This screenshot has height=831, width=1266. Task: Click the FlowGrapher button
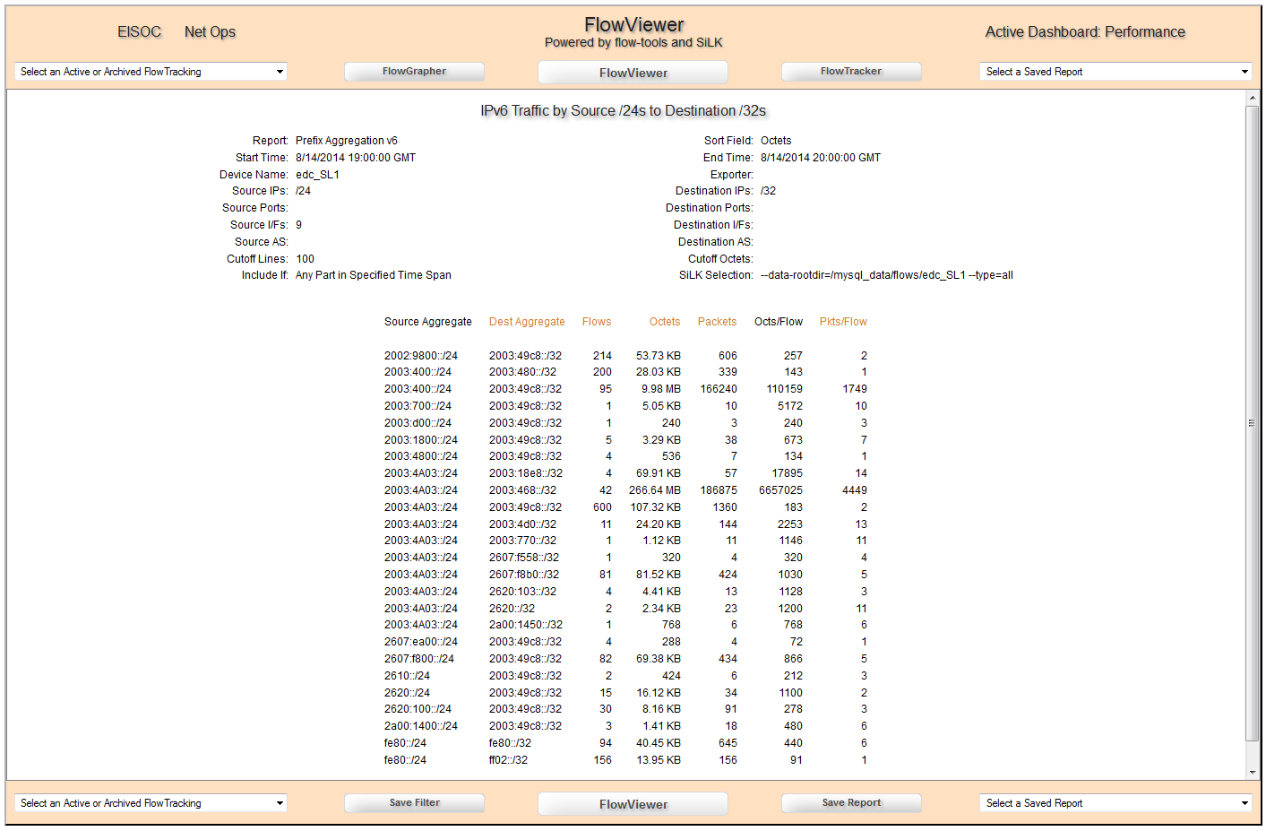[x=414, y=71]
